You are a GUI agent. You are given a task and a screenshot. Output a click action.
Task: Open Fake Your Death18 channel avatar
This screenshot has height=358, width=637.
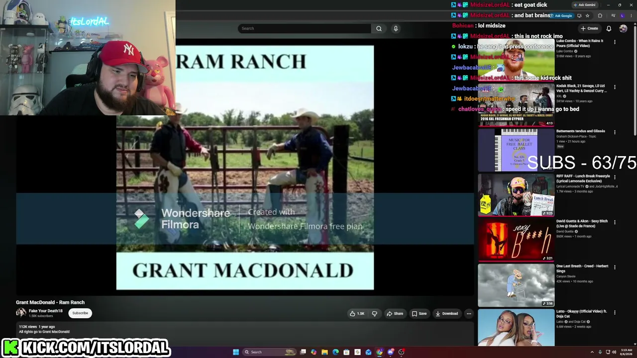click(21, 313)
